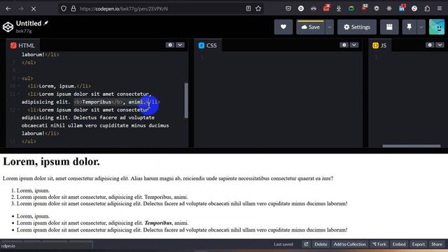Delete this pen

(321, 244)
